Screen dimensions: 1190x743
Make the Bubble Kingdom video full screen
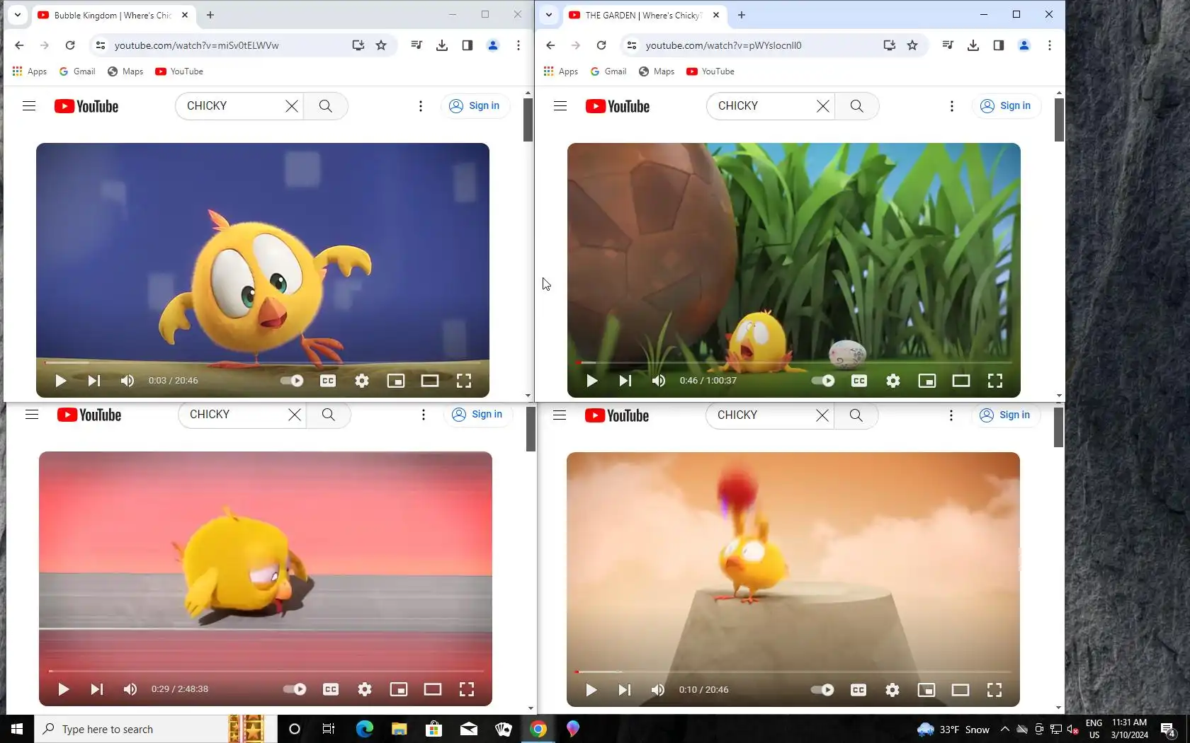click(x=464, y=381)
